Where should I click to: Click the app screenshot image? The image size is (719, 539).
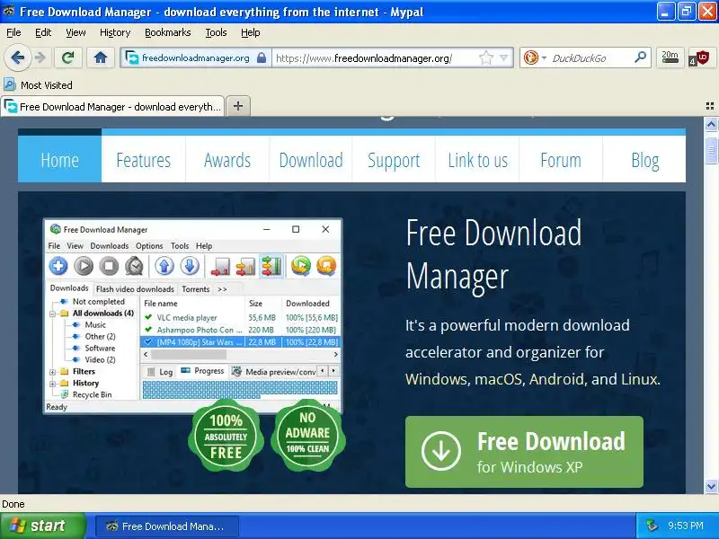pyautogui.click(x=192, y=316)
